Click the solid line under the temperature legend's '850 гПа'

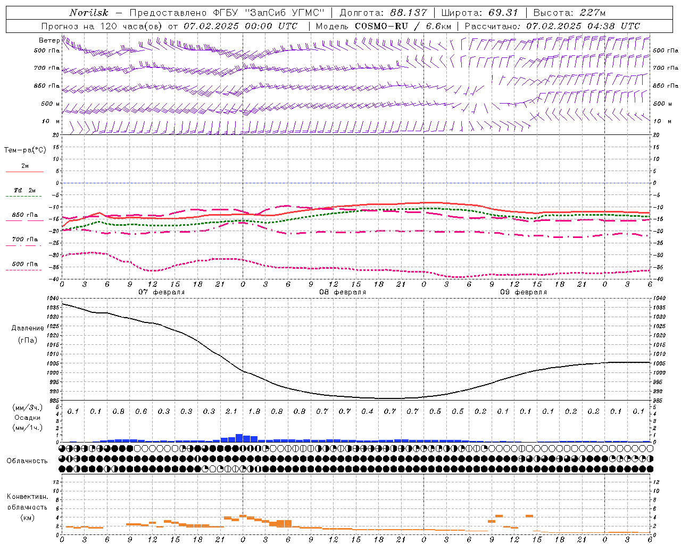click(x=24, y=220)
